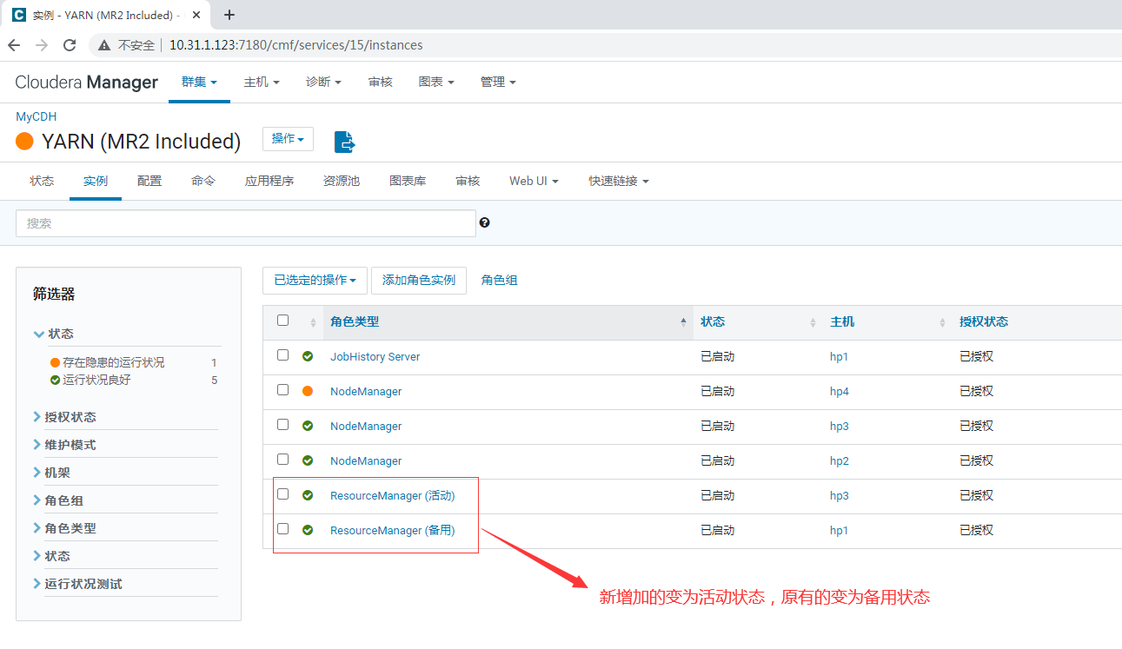Expand the 机架 filter
1122x649 pixels.
pyautogui.click(x=52, y=473)
